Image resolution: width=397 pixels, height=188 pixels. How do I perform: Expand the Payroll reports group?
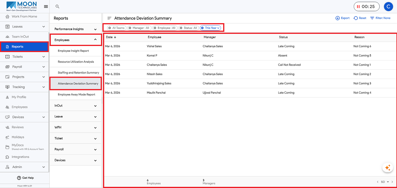75,149
